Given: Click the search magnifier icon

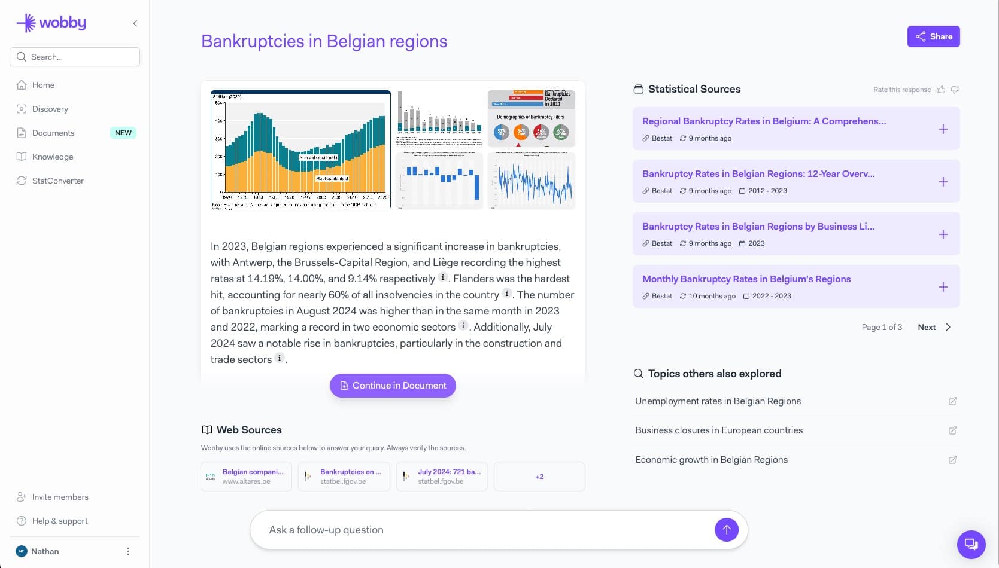Looking at the screenshot, I should coord(22,57).
